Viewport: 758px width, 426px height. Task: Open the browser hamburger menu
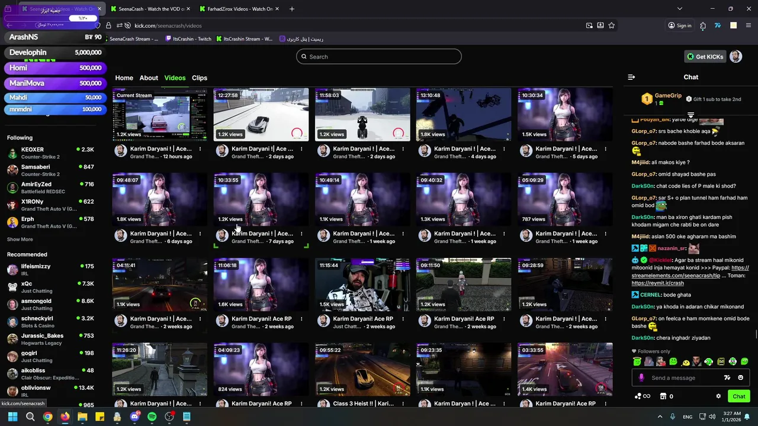[749, 25]
